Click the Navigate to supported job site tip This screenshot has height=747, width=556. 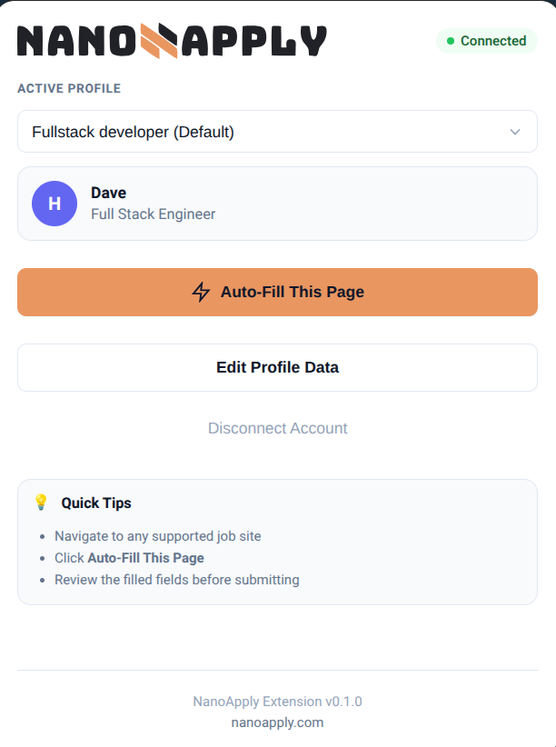coord(157,536)
